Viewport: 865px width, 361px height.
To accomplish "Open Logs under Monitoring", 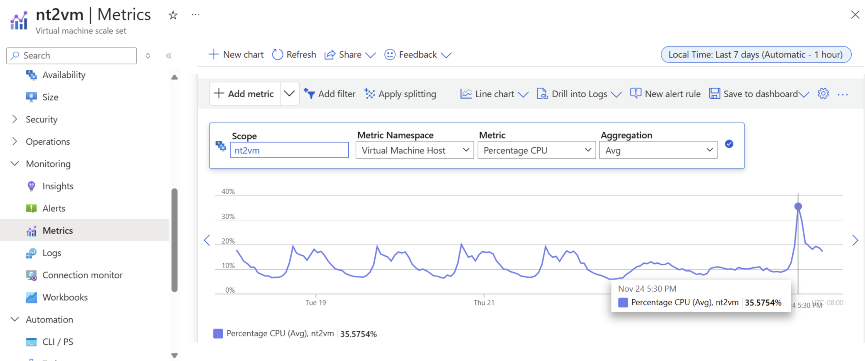I will pos(52,253).
